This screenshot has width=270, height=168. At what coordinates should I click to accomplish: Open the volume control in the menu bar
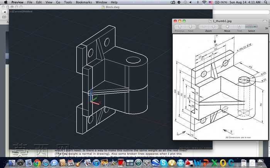click(191, 2)
